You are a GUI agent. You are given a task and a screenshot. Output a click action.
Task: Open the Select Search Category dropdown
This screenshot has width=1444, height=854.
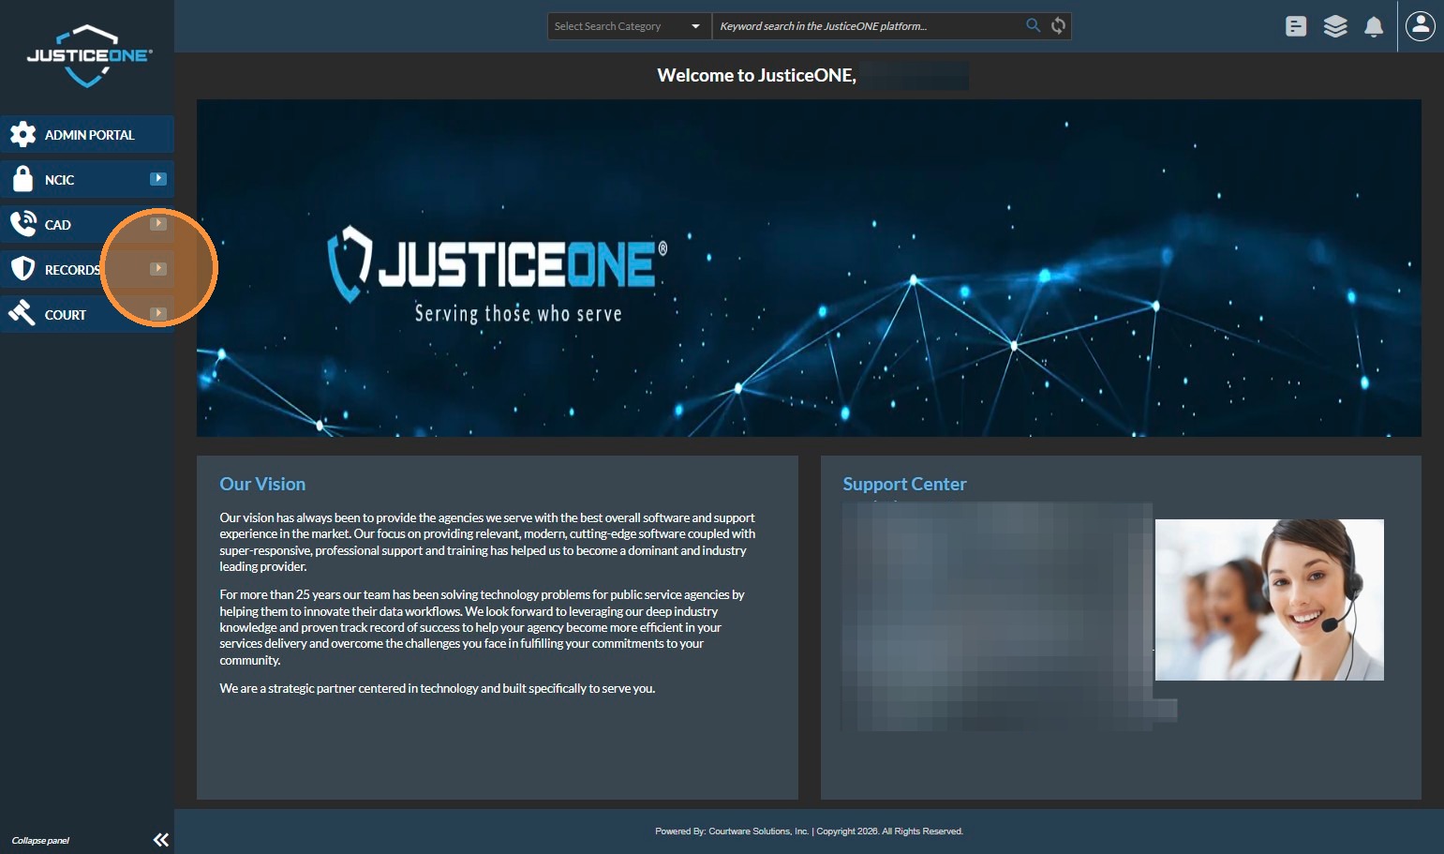629,26
